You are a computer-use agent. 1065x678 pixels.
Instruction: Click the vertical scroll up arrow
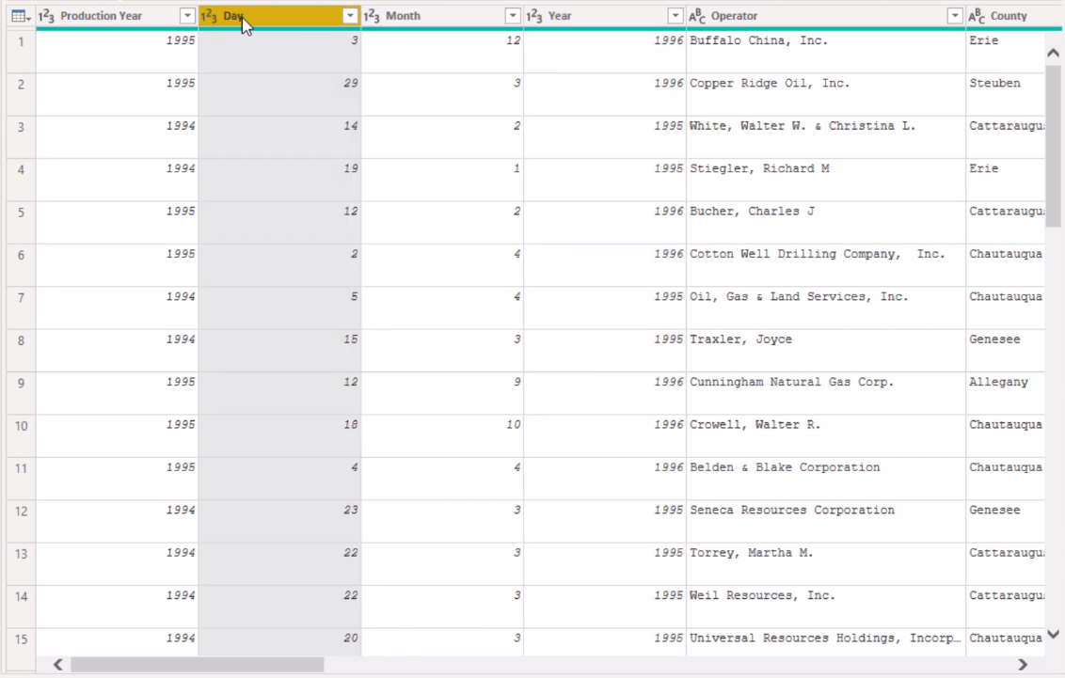1054,53
